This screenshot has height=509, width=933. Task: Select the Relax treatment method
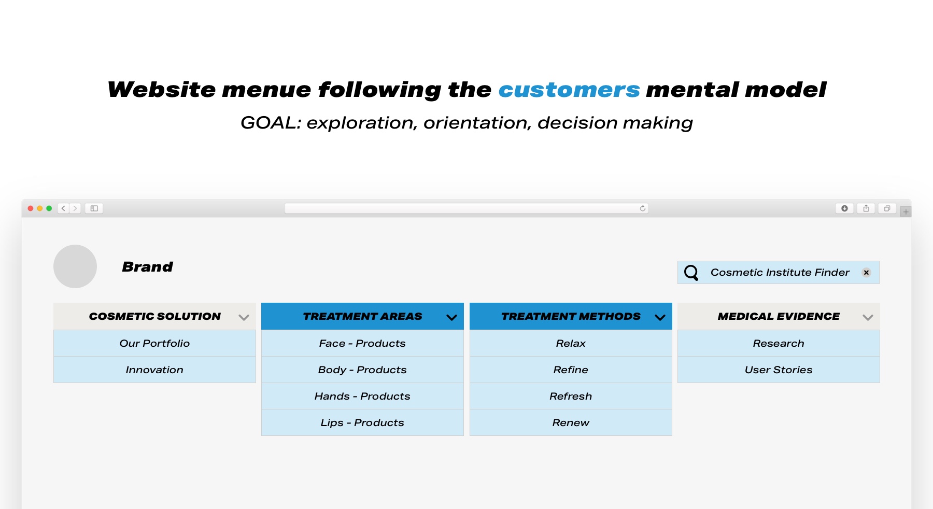point(571,343)
